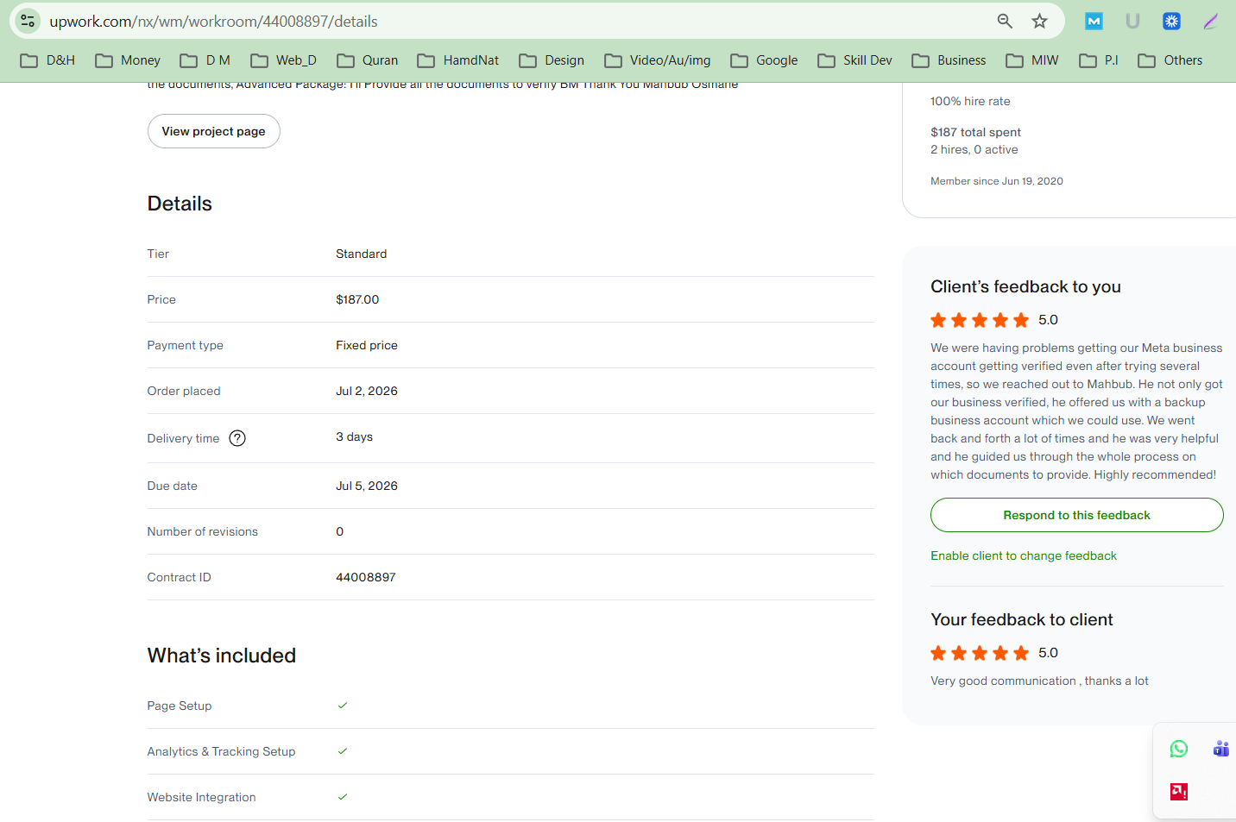Click the View project page button
Image resolution: width=1236 pixels, height=822 pixels.
(x=214, y=131)
